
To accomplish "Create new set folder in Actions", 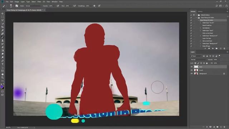I will (216, 48).
